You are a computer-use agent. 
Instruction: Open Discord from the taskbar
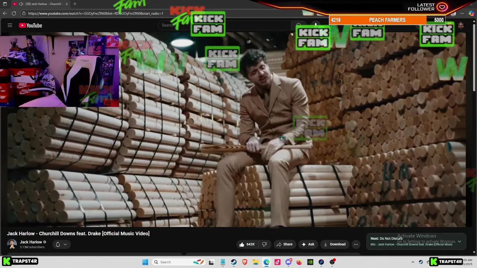(288, 262)
